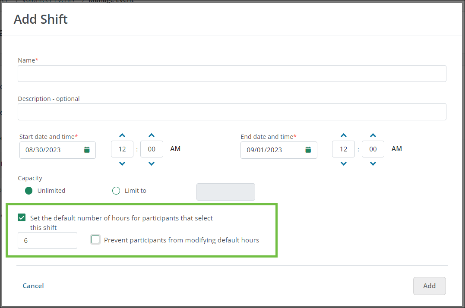Viewport: 465px width, 308px height.
Task: Increase the end time minutes
Action: (373, 135)
